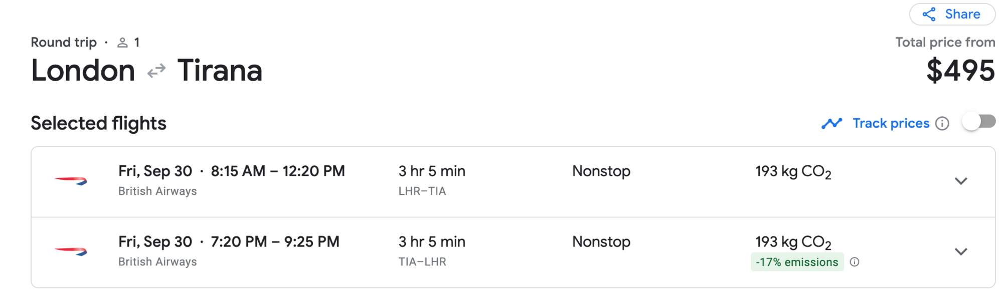Click the 193 kg CO2 value on outbound flight
Screen dimensions: 1003x293
pyautogui.click(x=793, y=172)
